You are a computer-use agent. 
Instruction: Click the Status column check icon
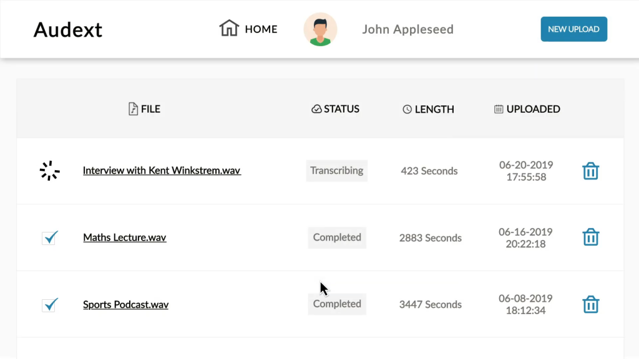coord(316,109)
